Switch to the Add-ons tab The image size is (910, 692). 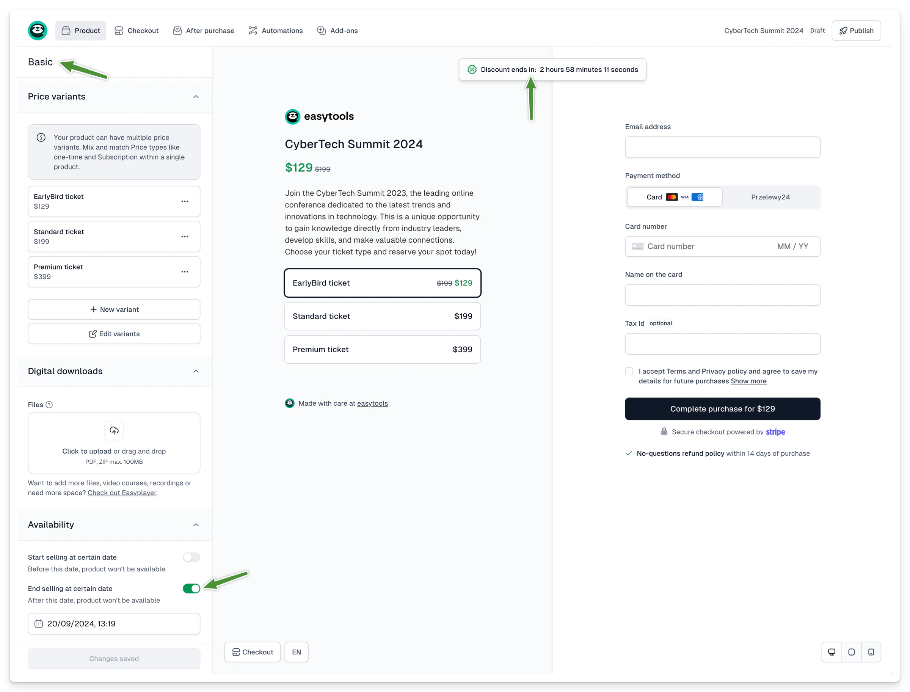click(338, 30)
